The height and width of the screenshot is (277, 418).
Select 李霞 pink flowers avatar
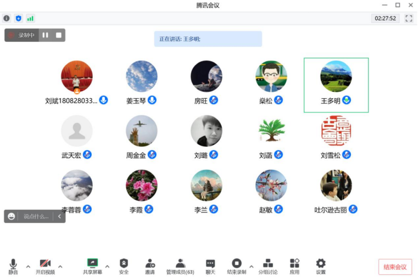click(142, 185)
